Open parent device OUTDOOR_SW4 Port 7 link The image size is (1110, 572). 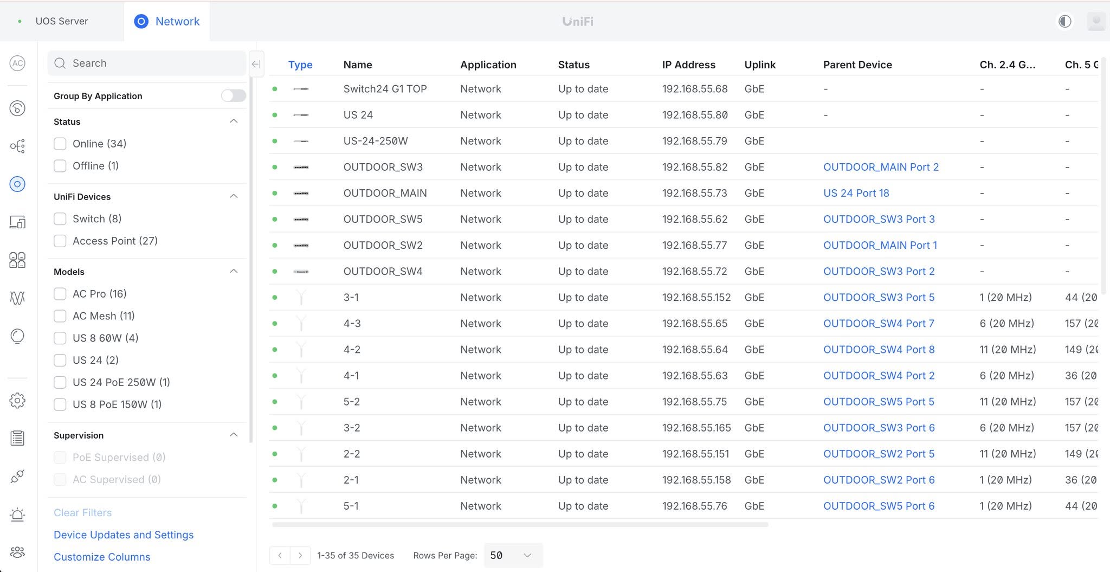coord(879,323)
